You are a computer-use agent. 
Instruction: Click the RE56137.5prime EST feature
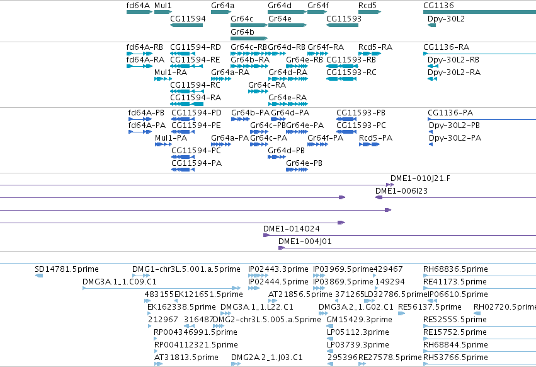(x=401, y=313)
